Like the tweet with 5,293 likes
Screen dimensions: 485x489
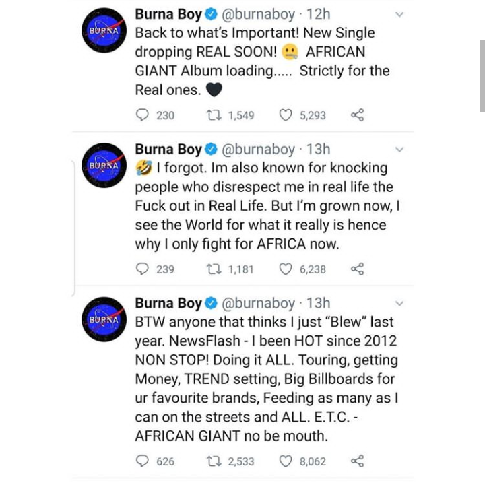(286, 115)
